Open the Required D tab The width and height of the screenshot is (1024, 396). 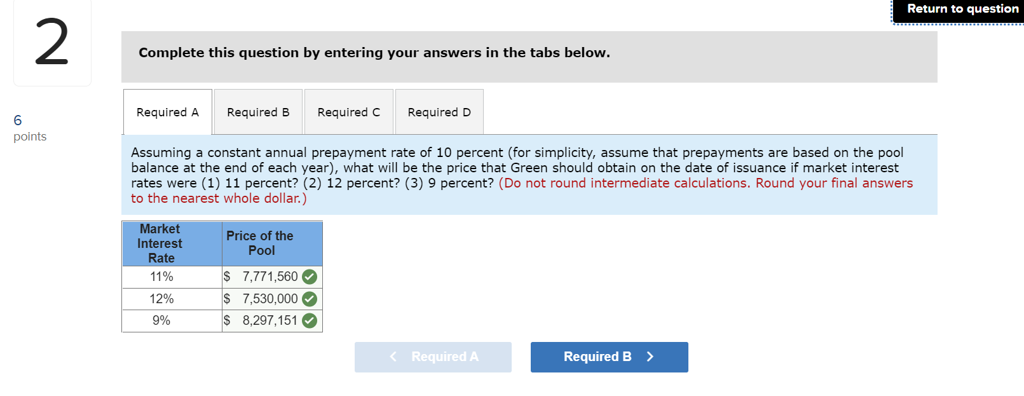[x=439, y=112]
